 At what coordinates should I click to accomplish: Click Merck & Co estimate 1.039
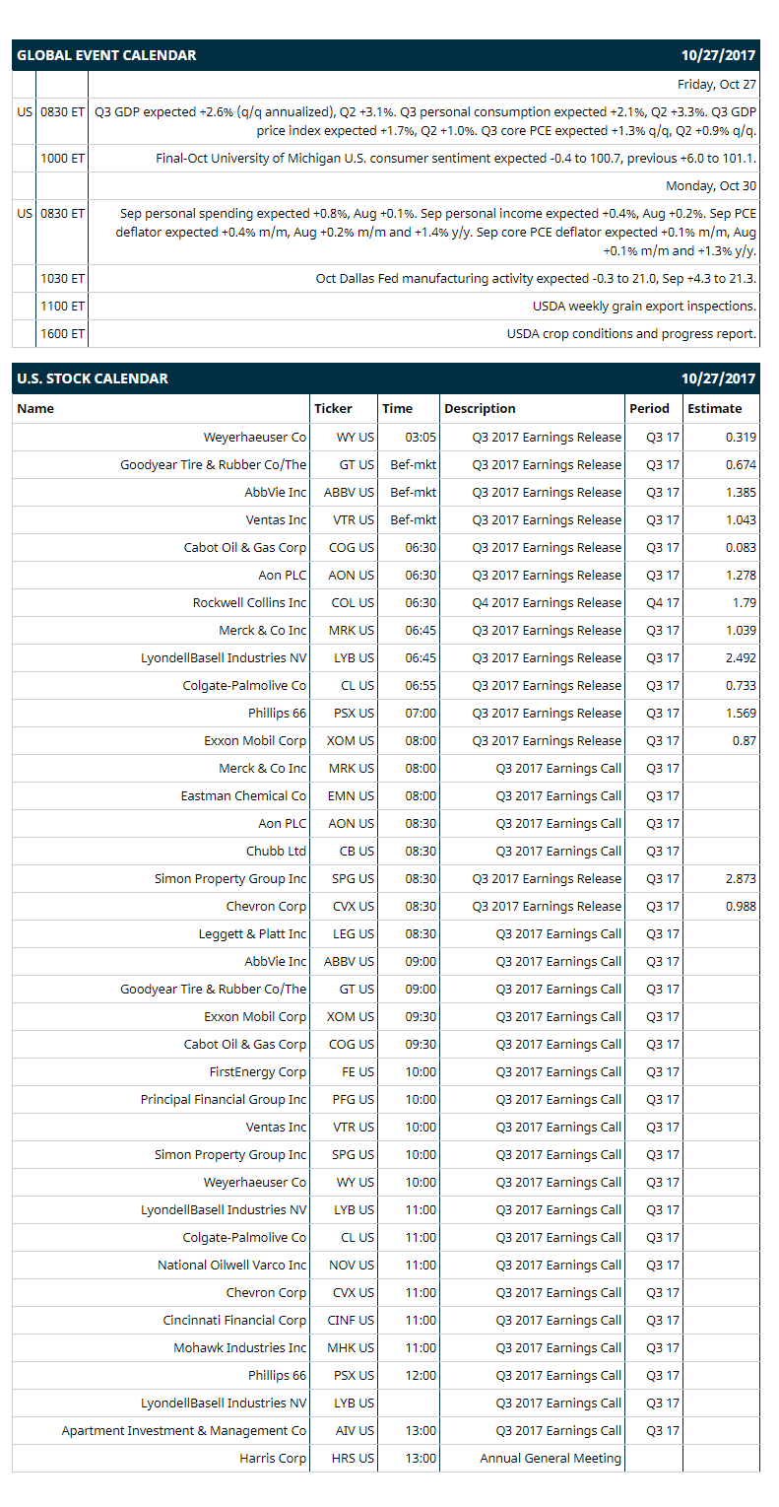tap(741, 630)
